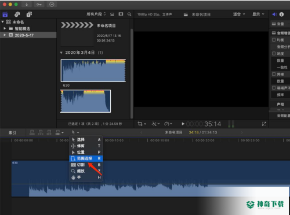Image resolution: width=290 pixels, height=215 pixels.
Task: Open edit options chevron beside overwrite icon
Action: pos(63,132)
